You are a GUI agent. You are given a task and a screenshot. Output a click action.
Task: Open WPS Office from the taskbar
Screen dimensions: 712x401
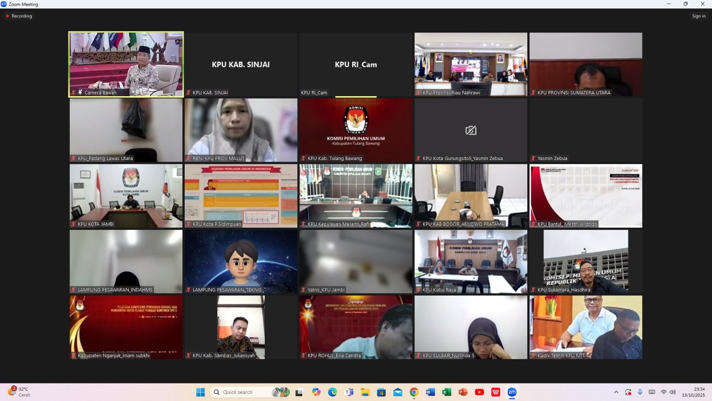tap(496, 392)
